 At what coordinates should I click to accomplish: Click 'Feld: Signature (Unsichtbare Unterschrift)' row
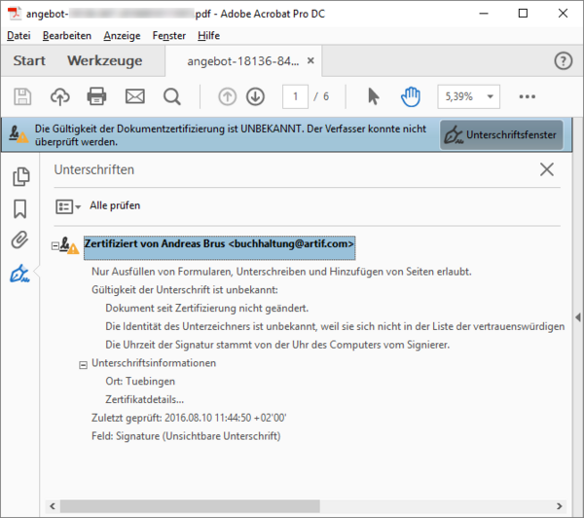(186, 436)
